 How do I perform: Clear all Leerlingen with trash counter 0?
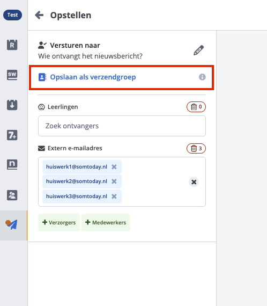point(196,107)
